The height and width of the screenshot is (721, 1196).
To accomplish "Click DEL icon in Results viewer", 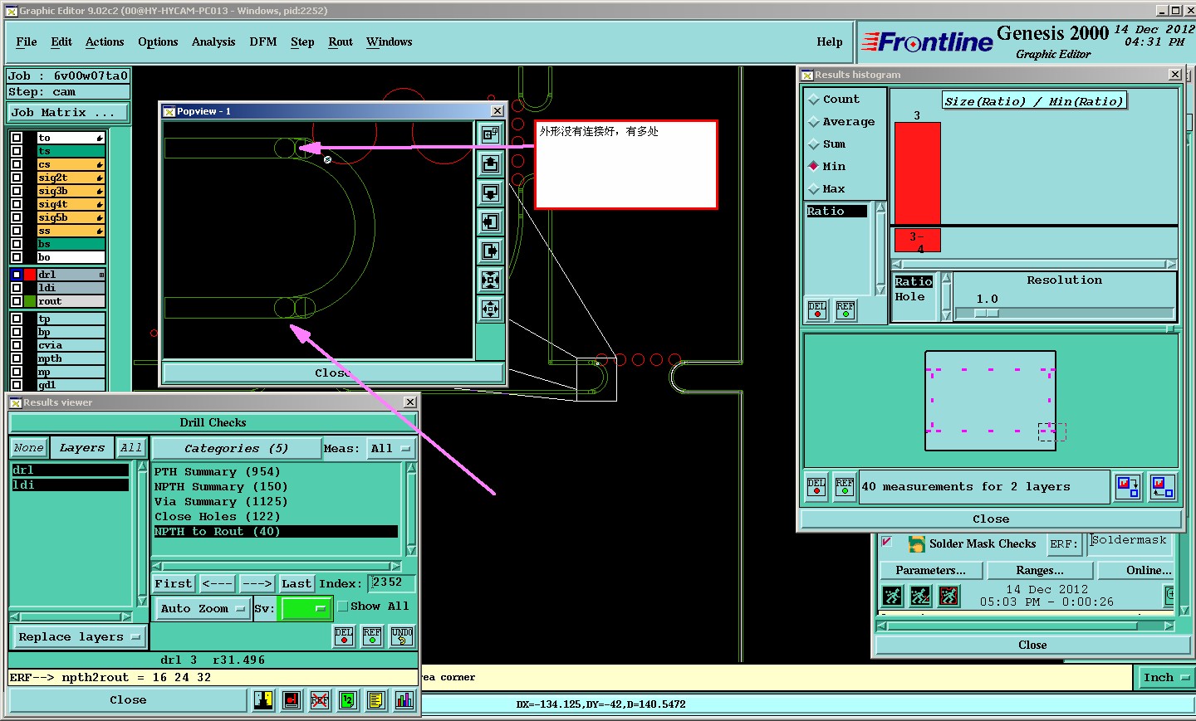I will (344, 636).
